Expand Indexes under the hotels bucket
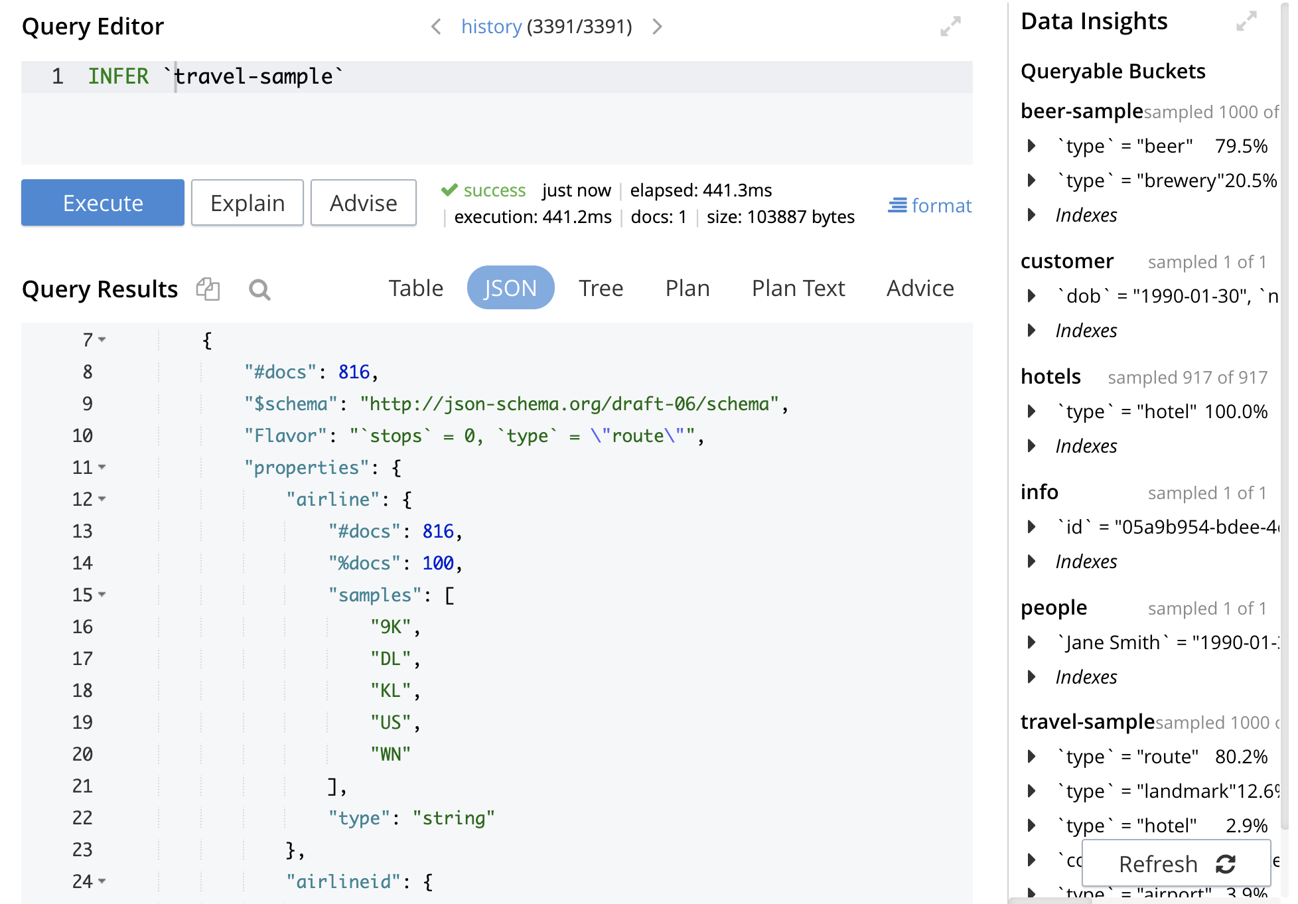1298x904 pixels. (x=1031, y=445)
